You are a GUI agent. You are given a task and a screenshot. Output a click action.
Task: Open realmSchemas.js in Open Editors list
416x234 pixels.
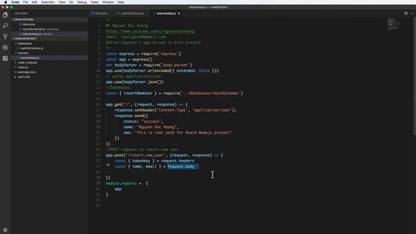34,29
